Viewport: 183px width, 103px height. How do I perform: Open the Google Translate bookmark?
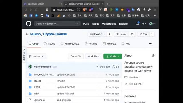pyautogui.click(x=47, y=15)
